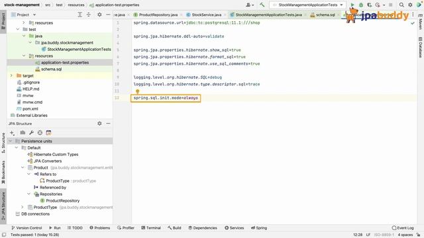This screenshot has height=238, width=424.
Task: Add new item in JPA Structure with plus icon
Action: [12, 133]
